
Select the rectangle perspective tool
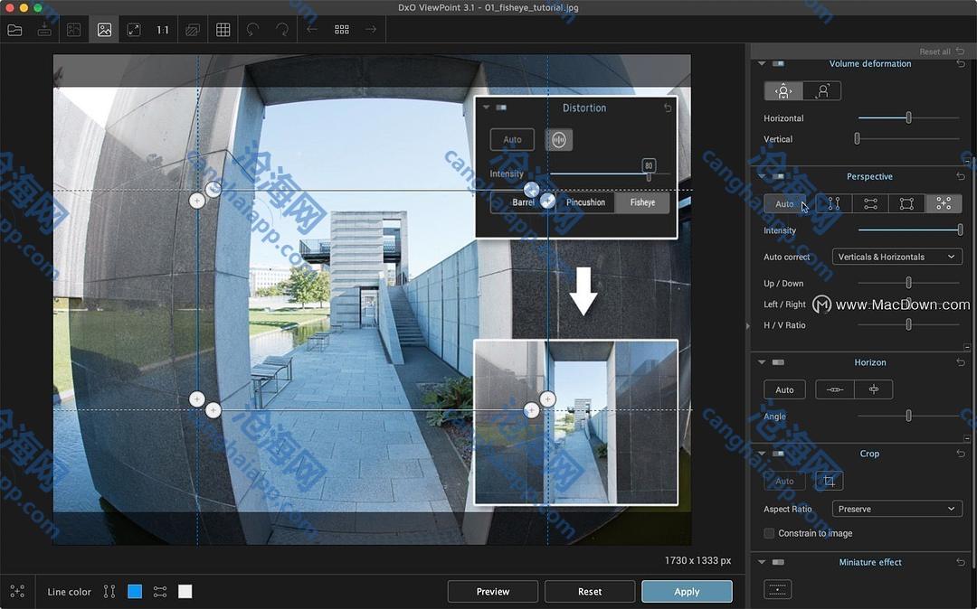click(906, 204)
